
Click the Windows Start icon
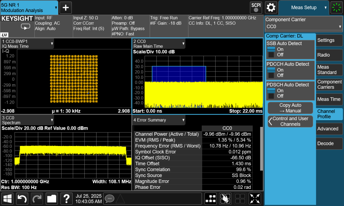[8, 199]
